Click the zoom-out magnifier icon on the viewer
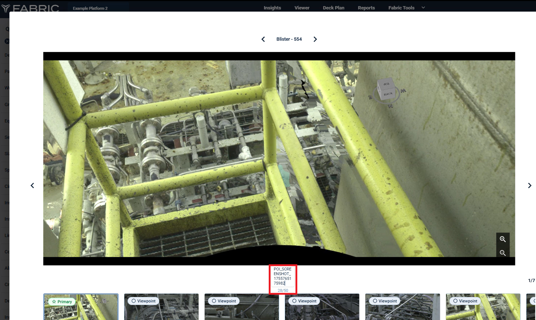This screenshot has width=536, height=320. (x=503, y=253)
